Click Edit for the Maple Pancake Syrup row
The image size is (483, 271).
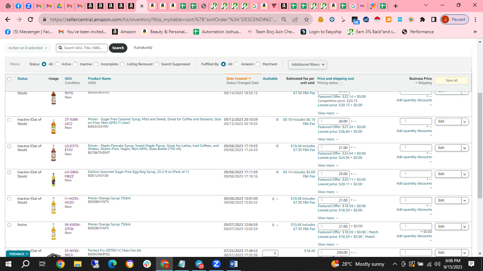tap(448, 148)
